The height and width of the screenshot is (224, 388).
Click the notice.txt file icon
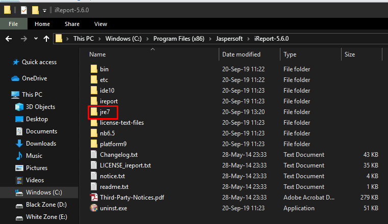94,176
